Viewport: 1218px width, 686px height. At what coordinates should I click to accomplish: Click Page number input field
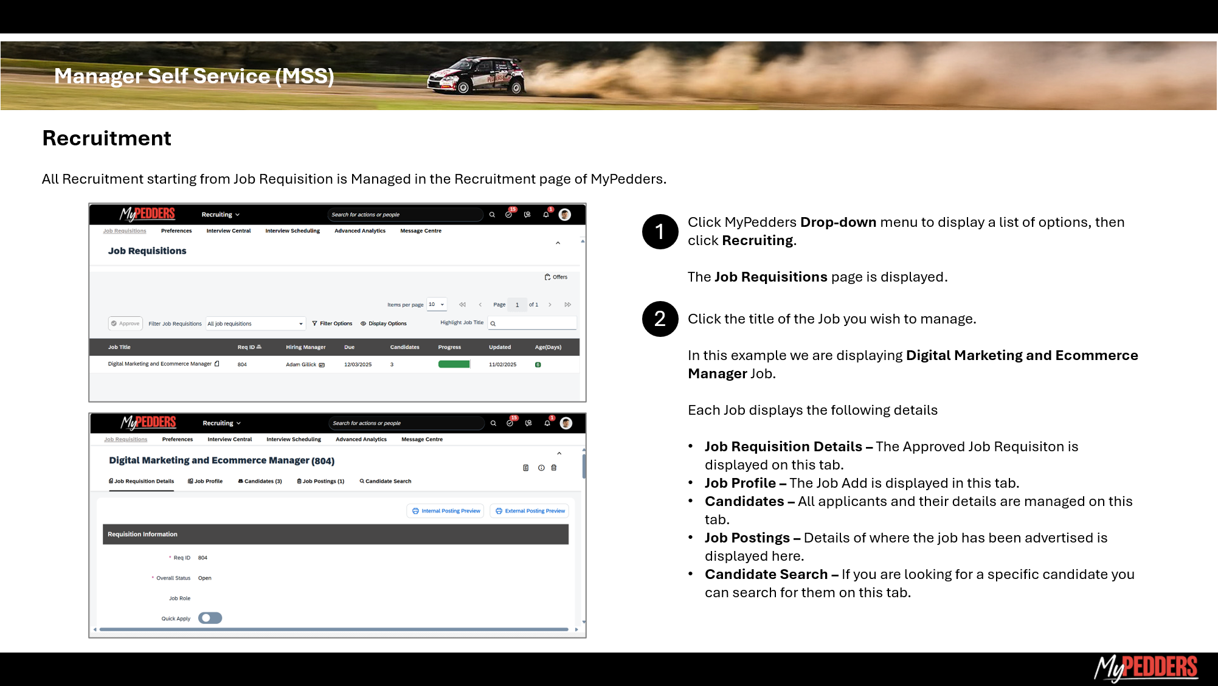(x=517, y=305)
